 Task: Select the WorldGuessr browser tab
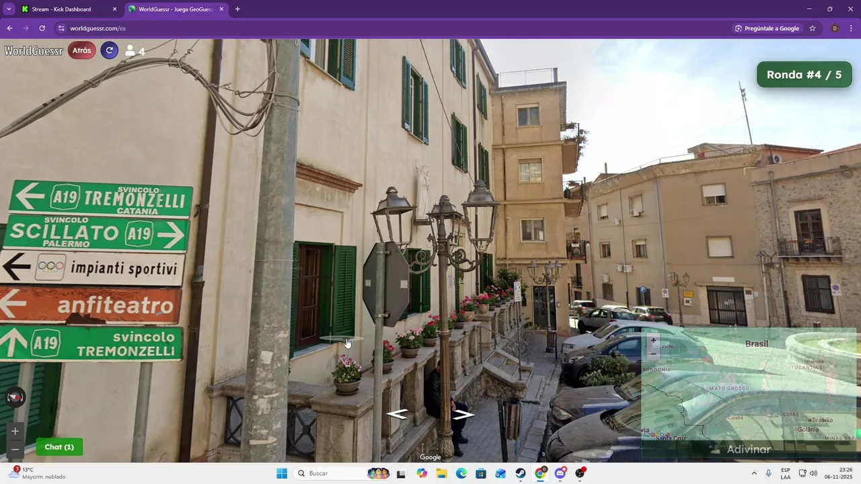coord(176,9)
